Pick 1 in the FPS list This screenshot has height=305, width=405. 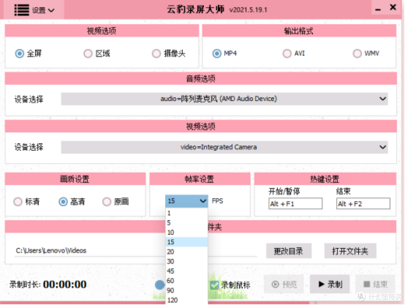(186, 213)
